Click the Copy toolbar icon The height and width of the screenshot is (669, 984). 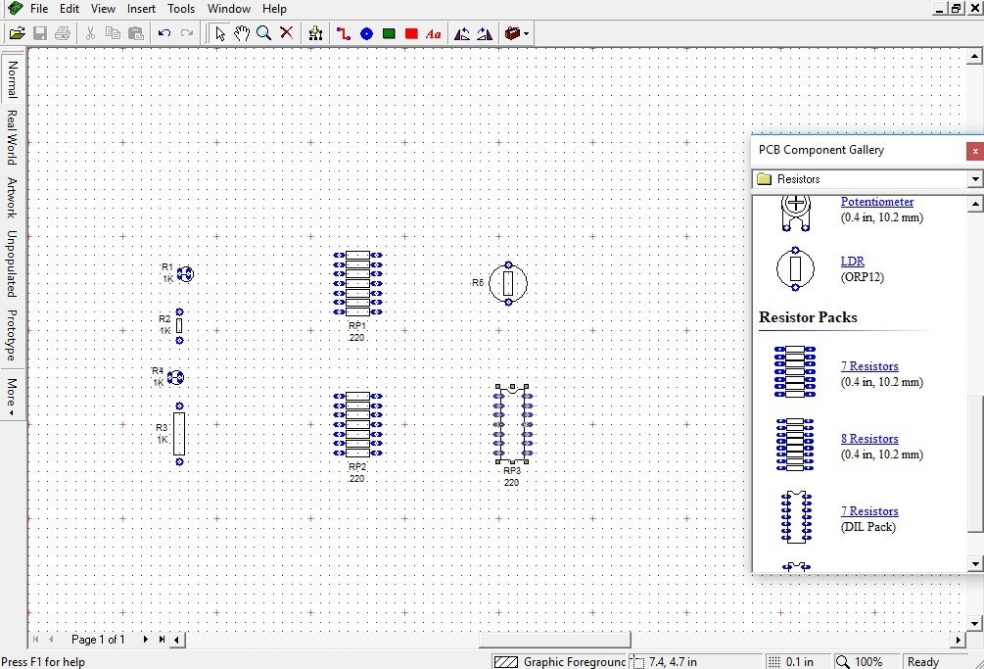click(x=113, y=33)
